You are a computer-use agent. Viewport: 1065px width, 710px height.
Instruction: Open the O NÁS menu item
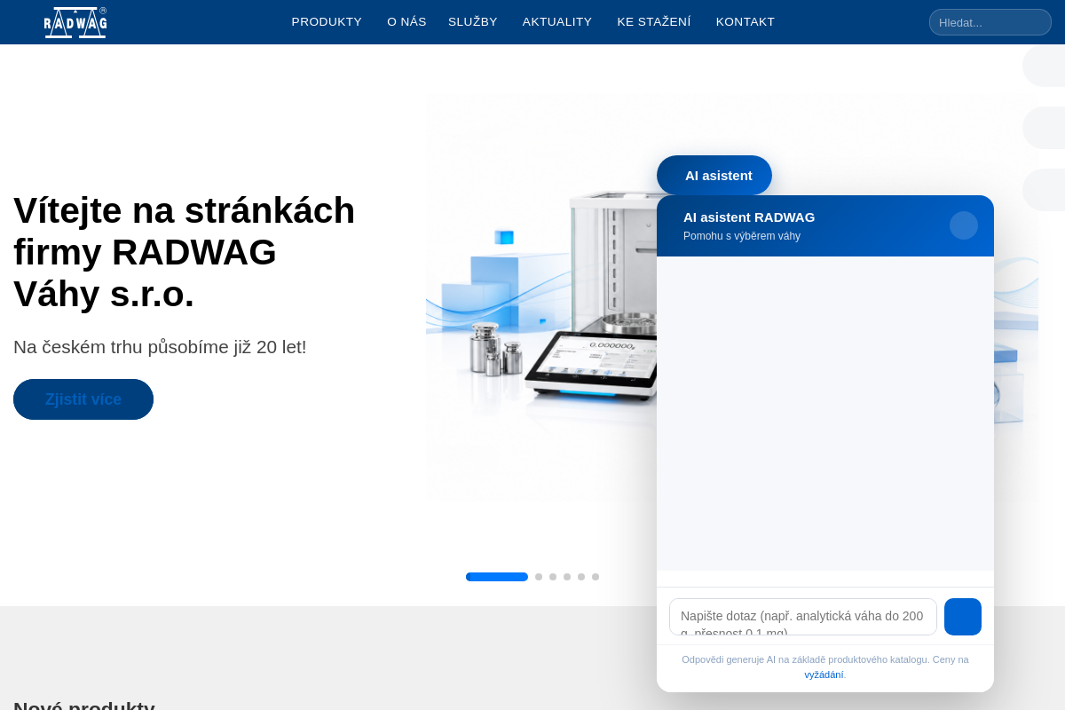(406, 22)
